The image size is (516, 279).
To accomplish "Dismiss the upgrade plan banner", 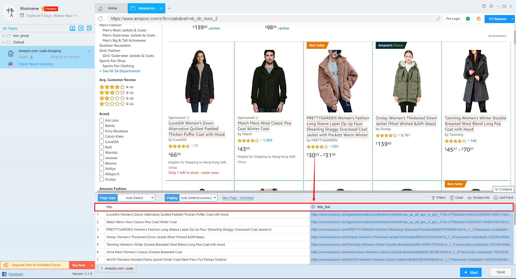I will click(92, 265).
